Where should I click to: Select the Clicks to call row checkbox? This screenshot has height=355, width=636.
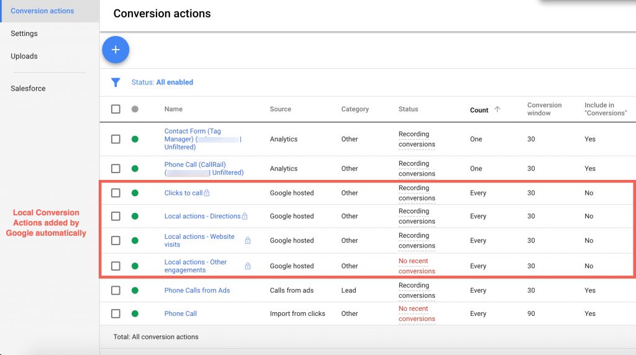tap(116, 193)
